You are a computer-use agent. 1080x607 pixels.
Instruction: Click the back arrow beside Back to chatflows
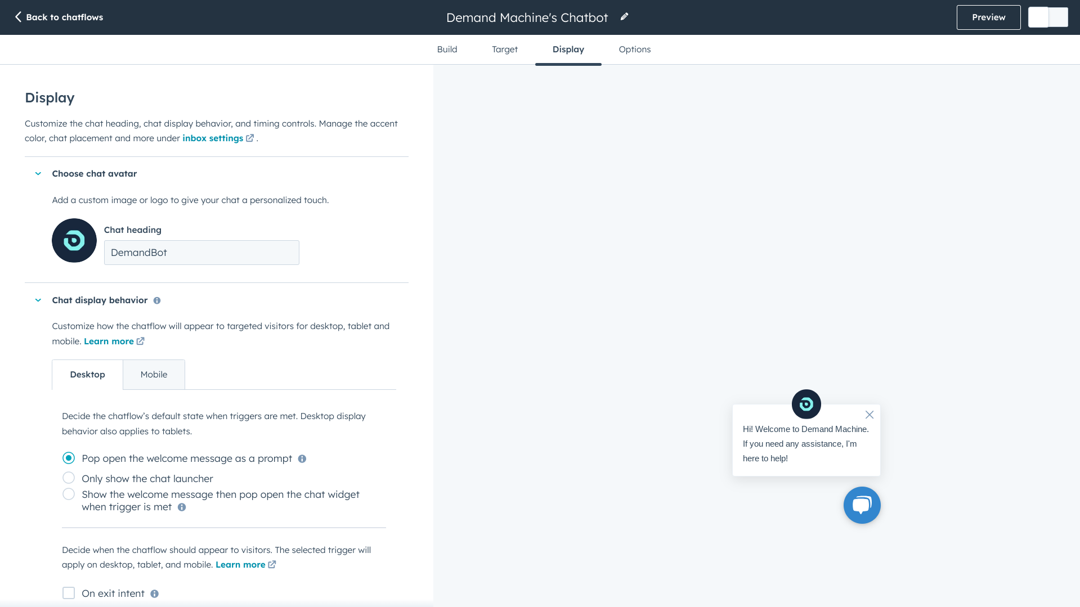click(18, 17)
